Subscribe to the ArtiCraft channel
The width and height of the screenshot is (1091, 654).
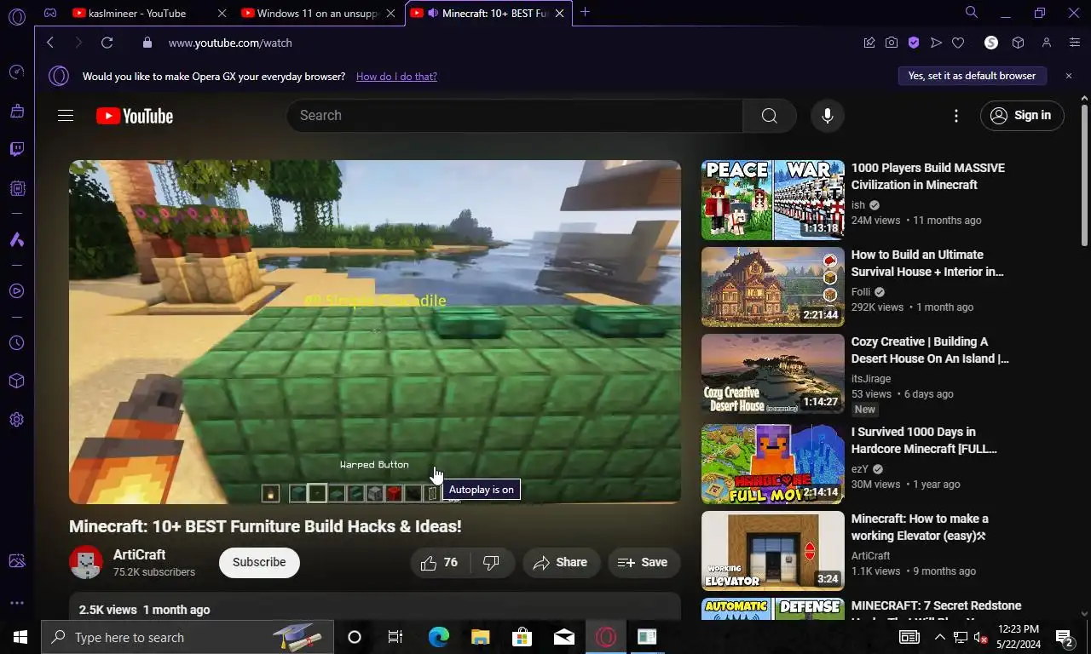pyautogui.click(x=259, y=562)
